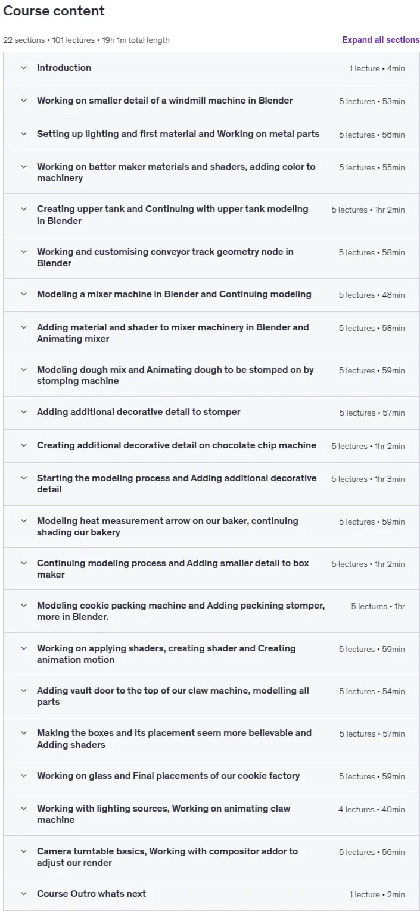Expand all sections link
The height and width of the screenshot is (911, 420).
coord(381,40)
